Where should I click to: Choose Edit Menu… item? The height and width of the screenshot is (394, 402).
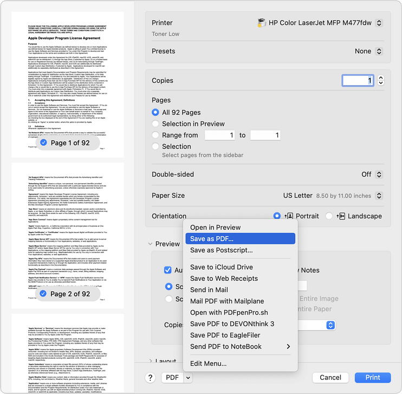click(x=240, y=364)
